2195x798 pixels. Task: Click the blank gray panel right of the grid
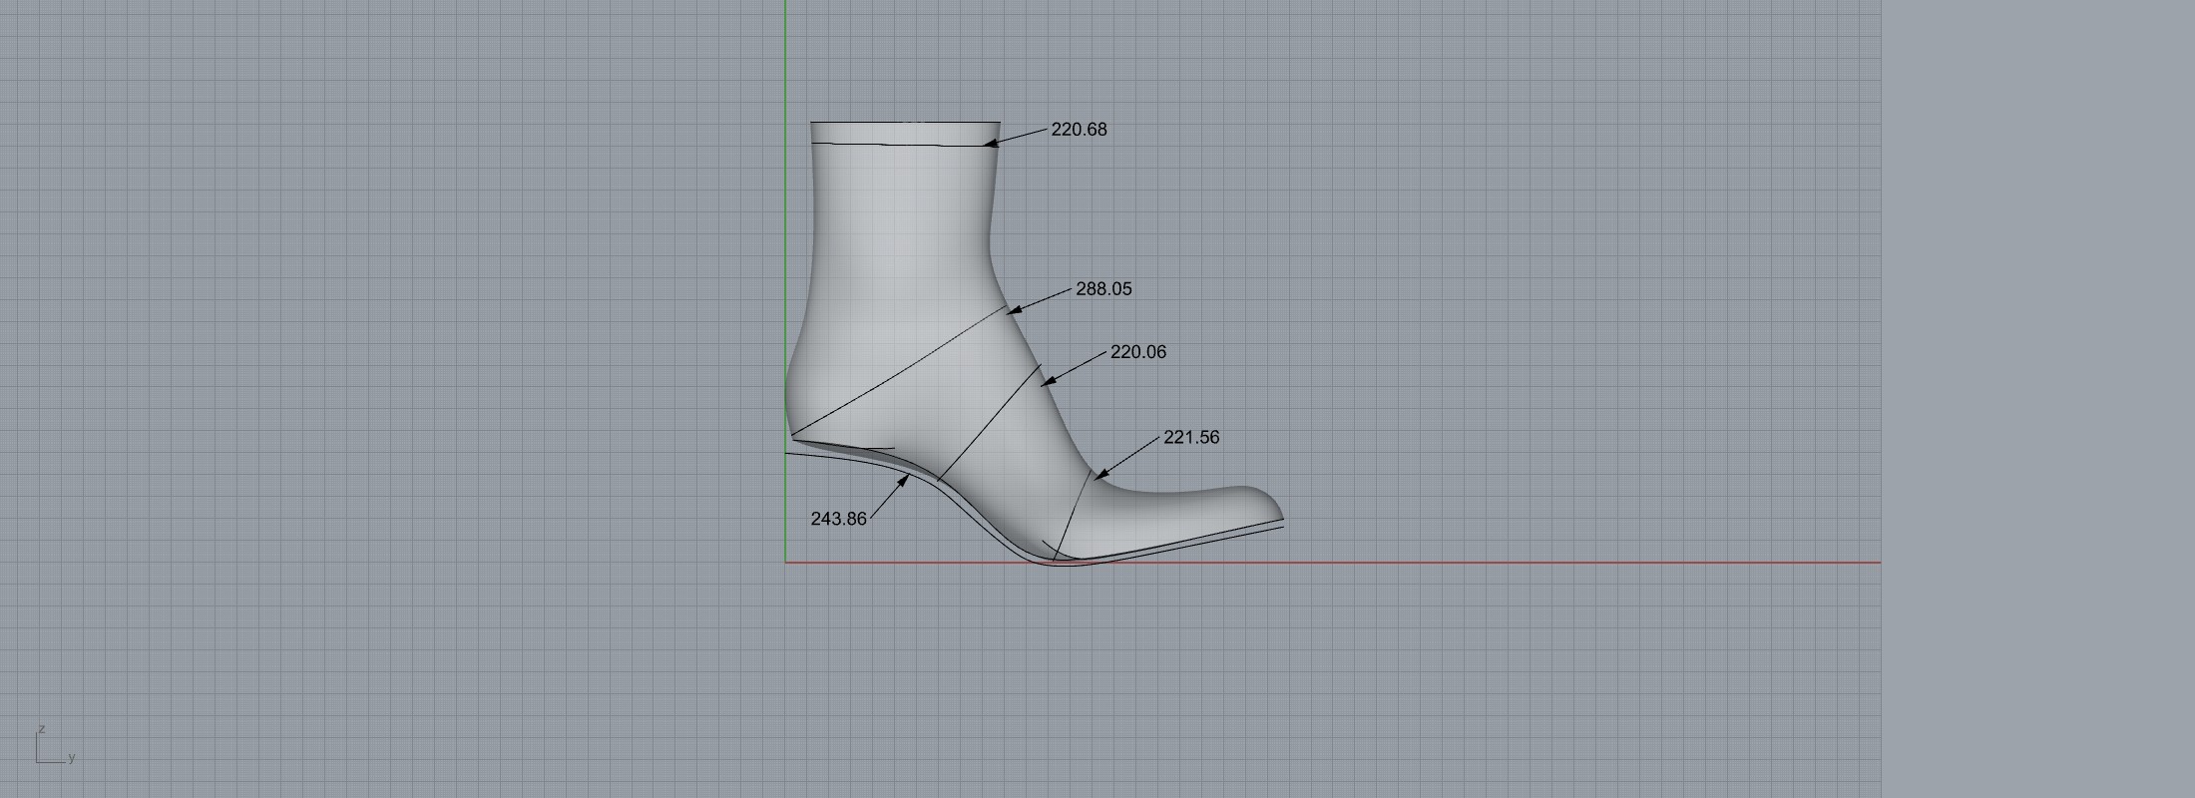[x=2035, y=399]
